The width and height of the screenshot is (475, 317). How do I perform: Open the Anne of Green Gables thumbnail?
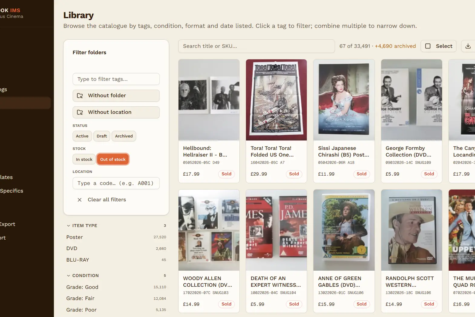click(344, 230)
